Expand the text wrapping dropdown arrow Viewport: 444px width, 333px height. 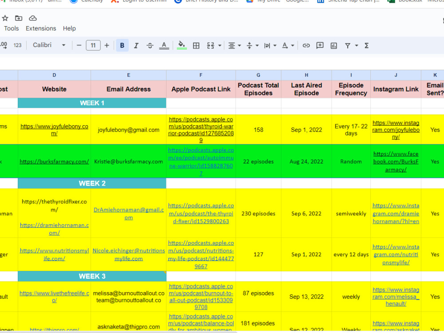click(x=275, y=45)
